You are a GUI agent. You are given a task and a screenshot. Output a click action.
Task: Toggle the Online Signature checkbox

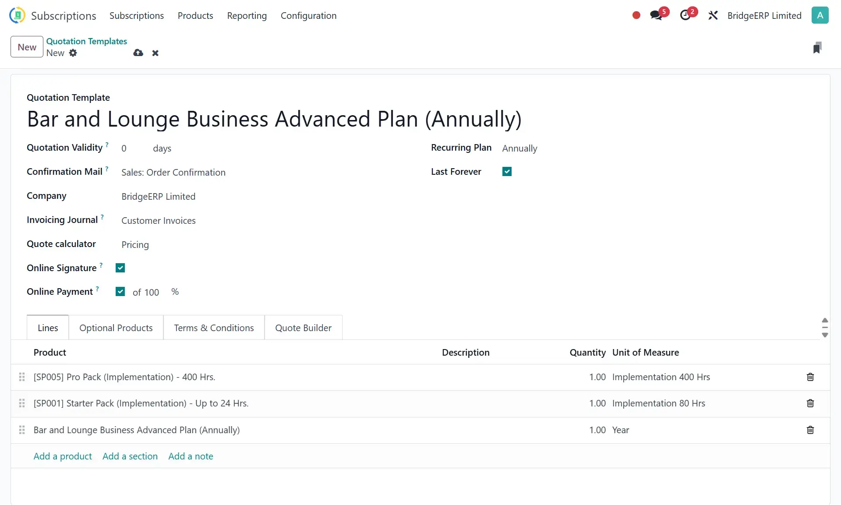click(x=120, y=268)
